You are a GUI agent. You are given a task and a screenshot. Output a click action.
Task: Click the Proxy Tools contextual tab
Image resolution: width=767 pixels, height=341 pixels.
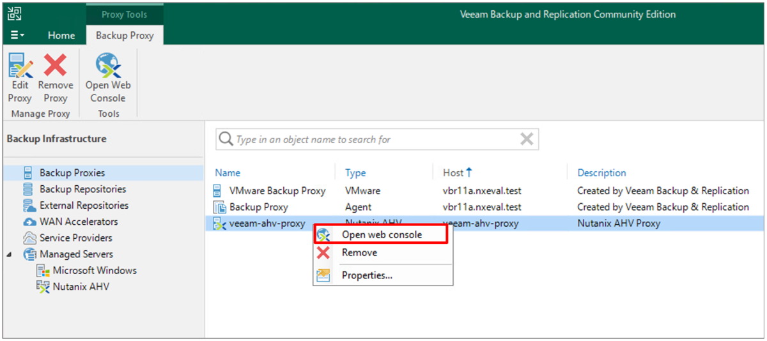(x=124, y=14)
